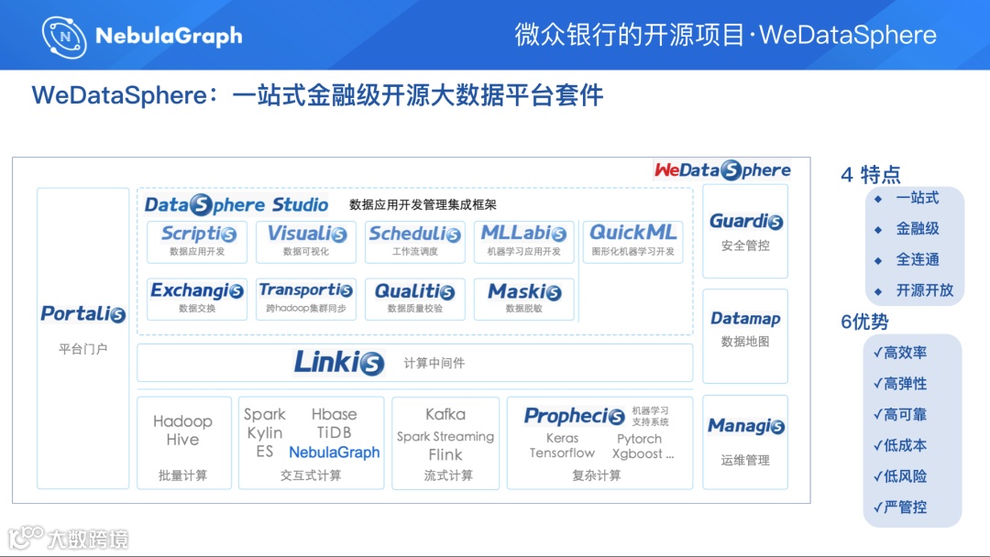Click the 全连通 bullet item
Viewport: 990px width, 557px height.
918,259
